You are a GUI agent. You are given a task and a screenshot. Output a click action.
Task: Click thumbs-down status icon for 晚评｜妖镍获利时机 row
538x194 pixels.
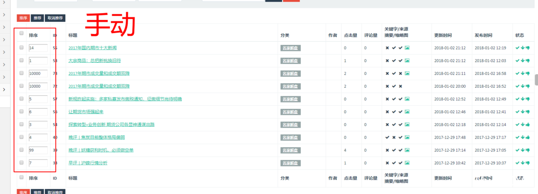[x=528, y=150]
